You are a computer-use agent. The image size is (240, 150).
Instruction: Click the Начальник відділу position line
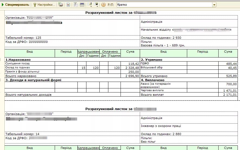tap(186, 30)
